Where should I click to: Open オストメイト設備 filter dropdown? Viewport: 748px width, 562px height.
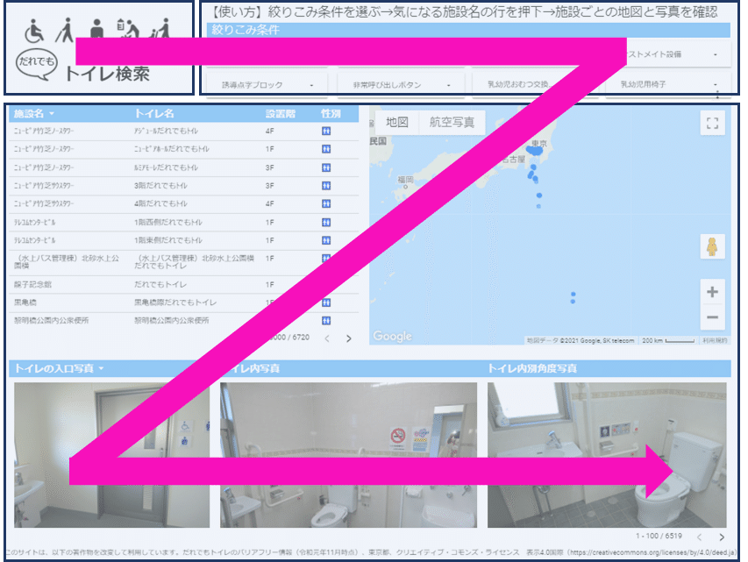click(679, 54)
